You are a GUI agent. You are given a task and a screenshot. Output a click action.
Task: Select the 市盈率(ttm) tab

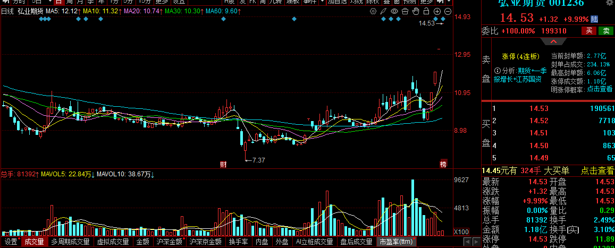tap(396, 242)
